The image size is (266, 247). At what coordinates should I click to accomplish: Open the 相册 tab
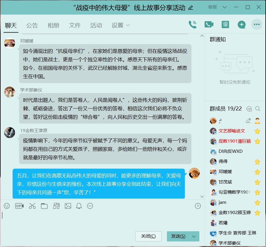coord(53,26)
